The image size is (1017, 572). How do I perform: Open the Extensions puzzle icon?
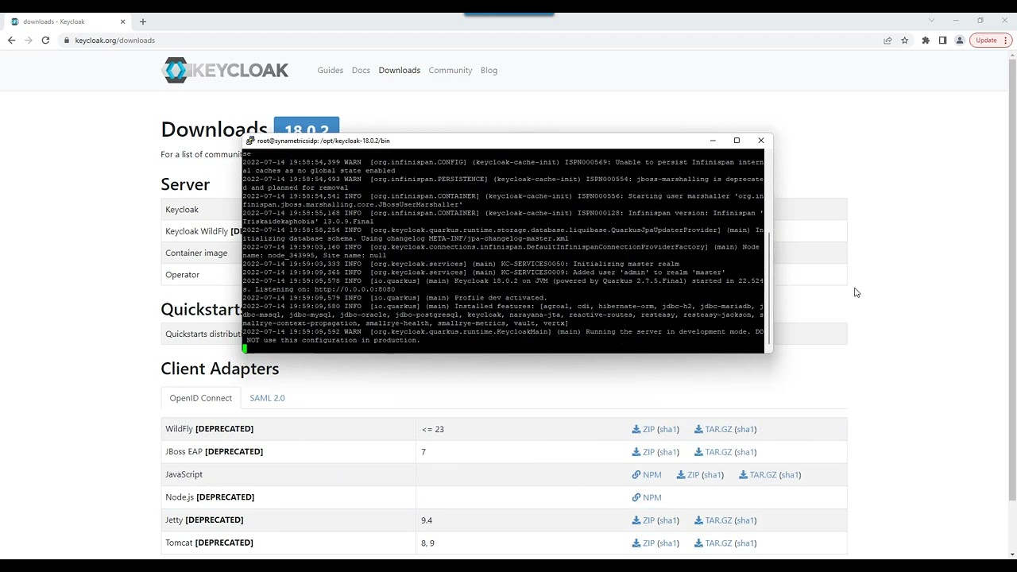pos(926,41)
